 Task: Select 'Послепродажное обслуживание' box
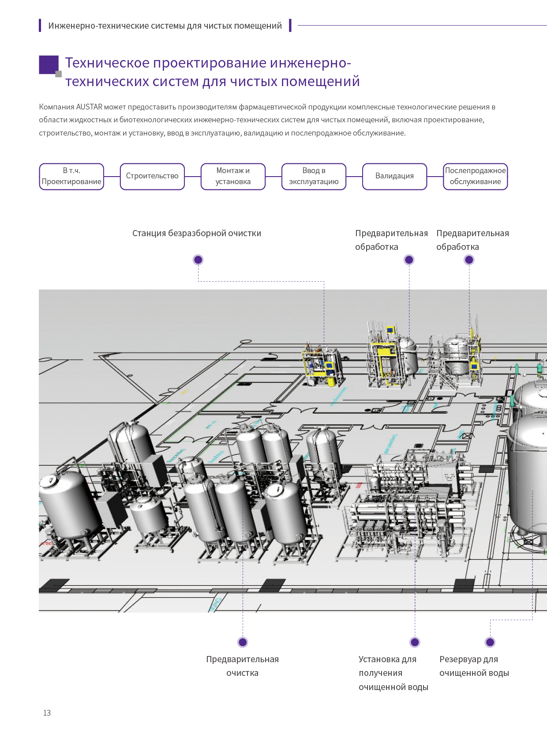click(475, 177)
